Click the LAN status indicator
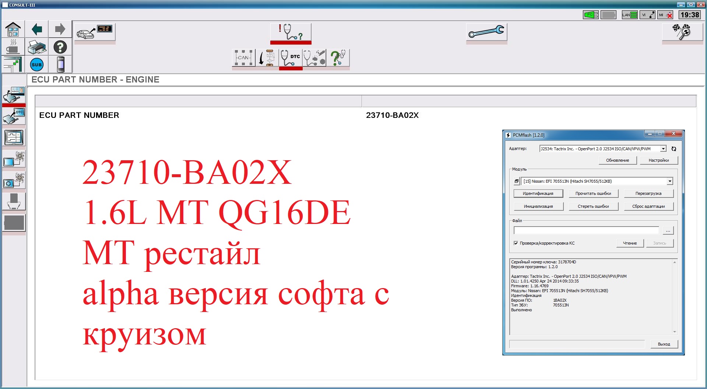707x389 pixels. pos(630,15)
